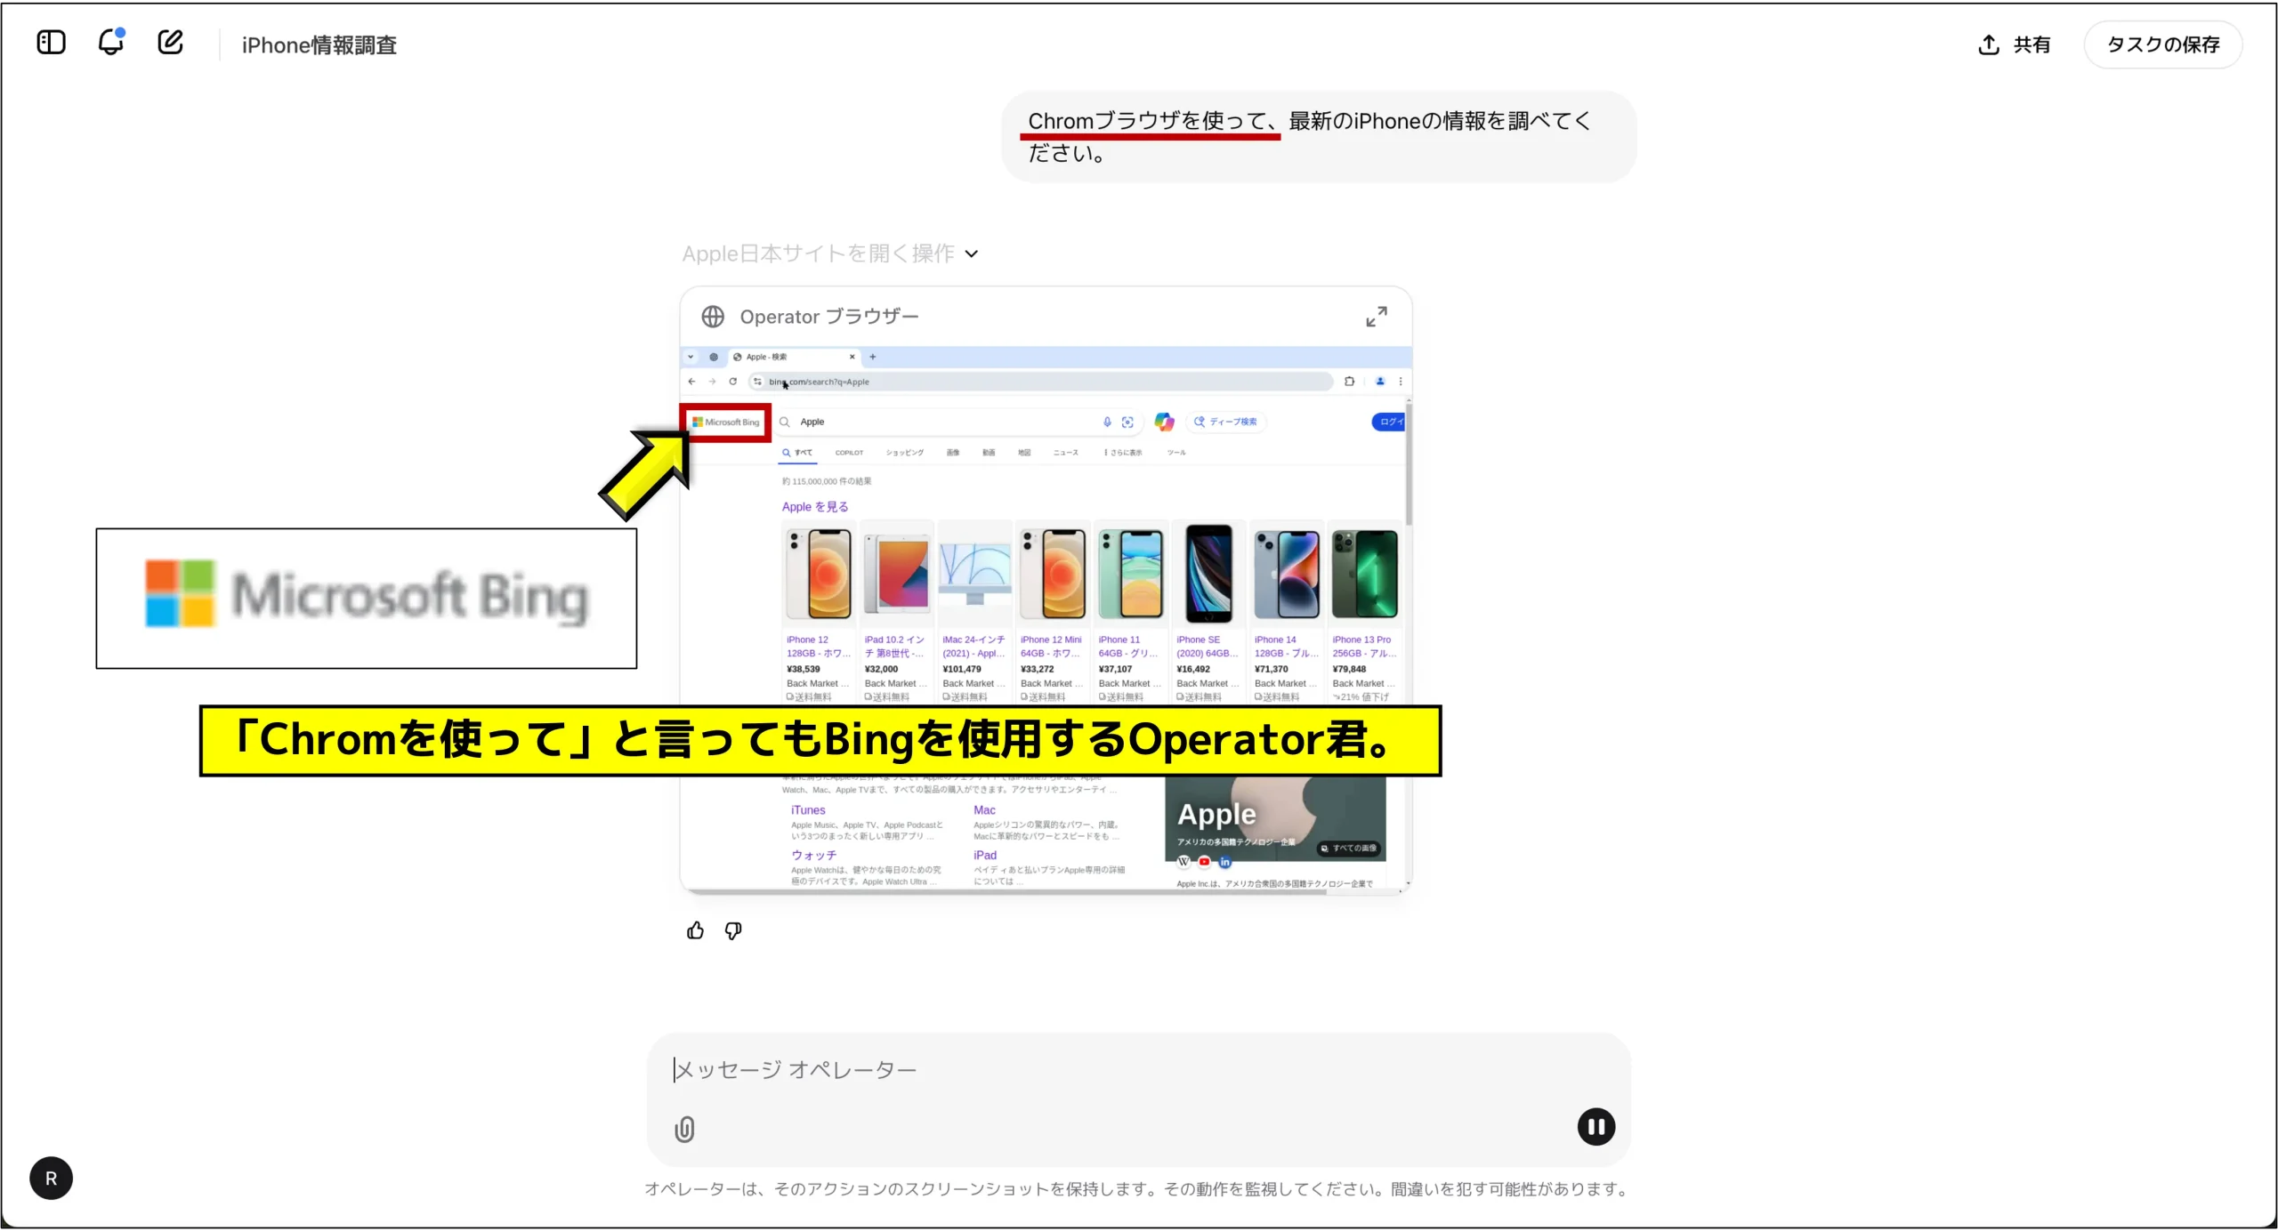
Task: Open the ツール tools option
Action: 1176,453
